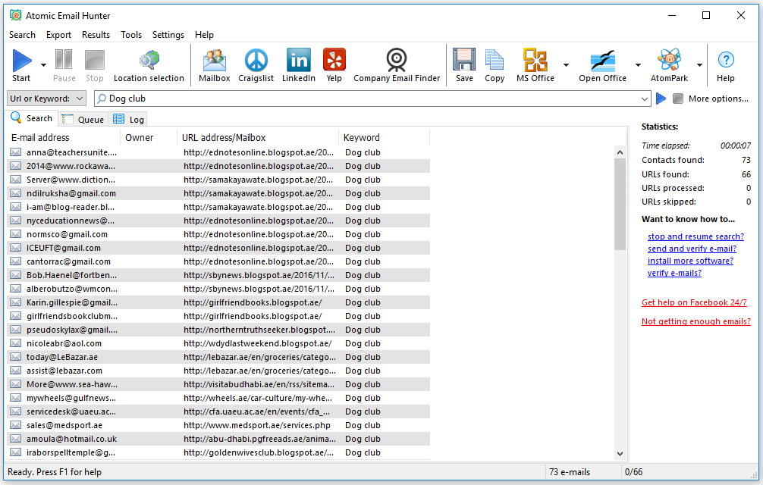Search Craigslist for emails
Screen dimensions: 763x485
256,64
